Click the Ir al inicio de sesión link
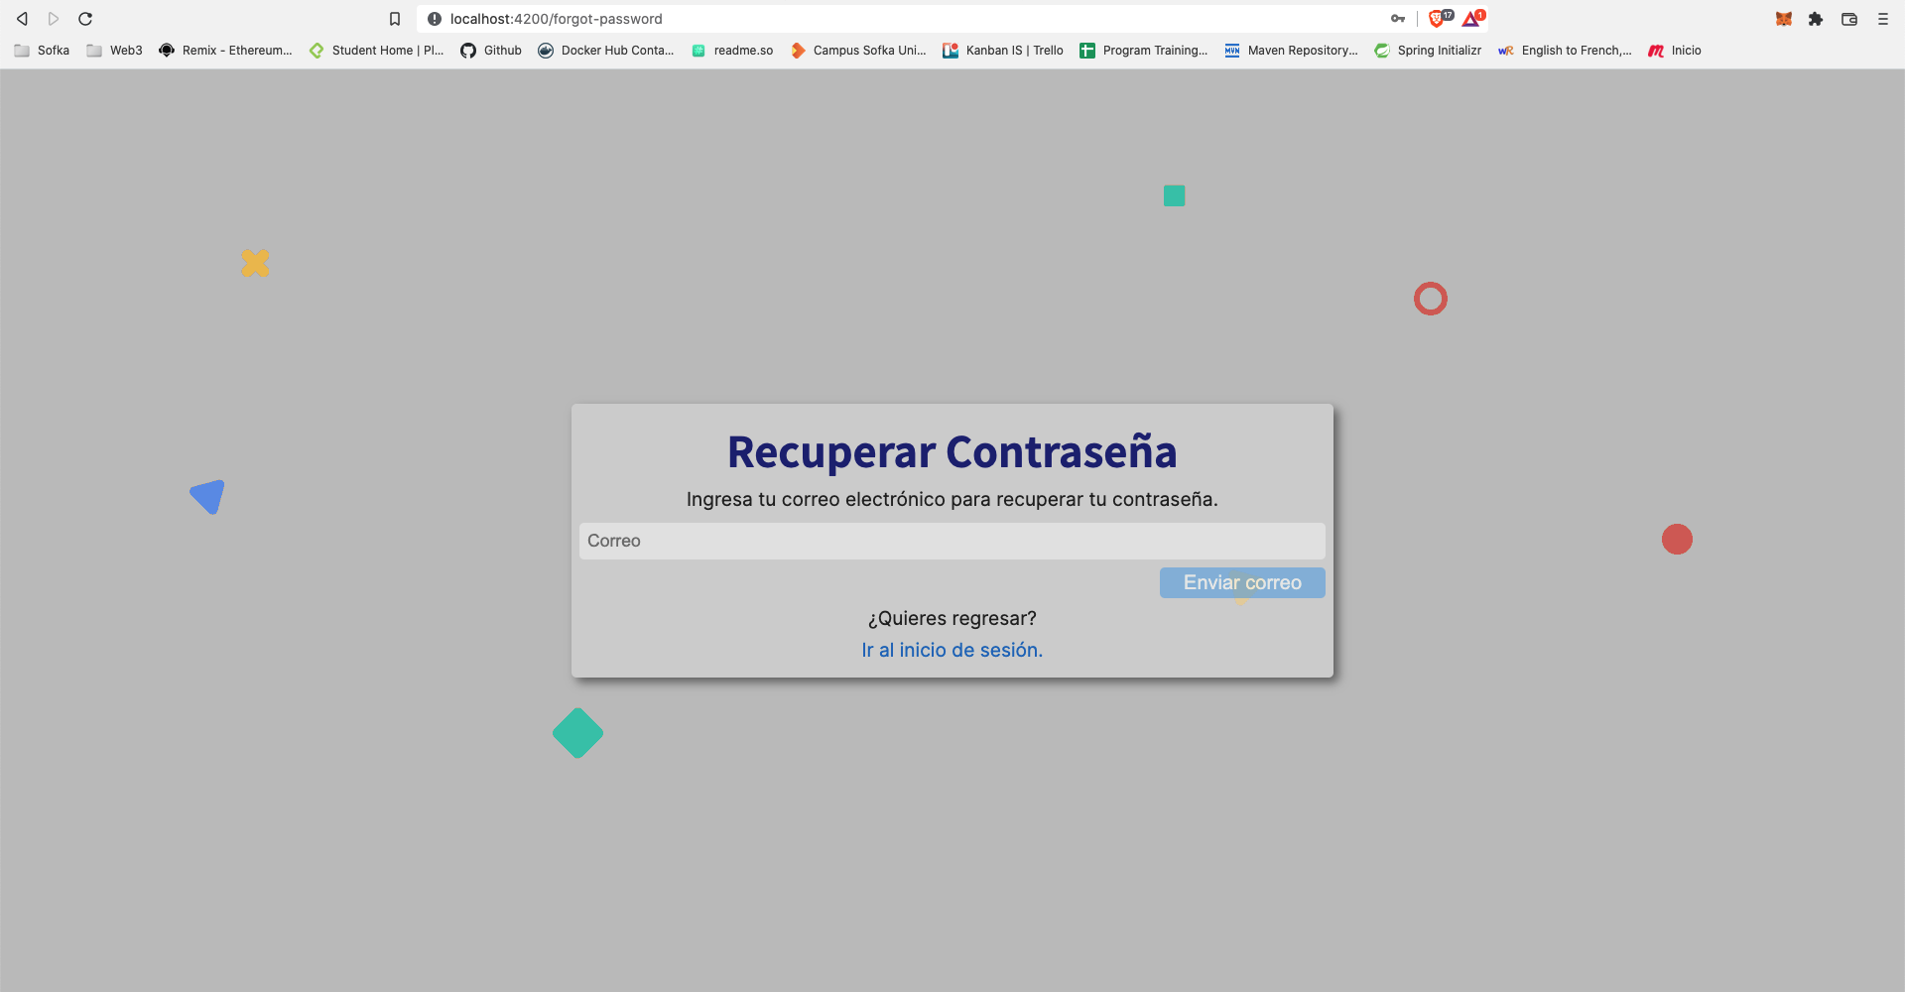The height and width of the screenshot is (992, 1905). pyautogui.click(x=952, y=650)
